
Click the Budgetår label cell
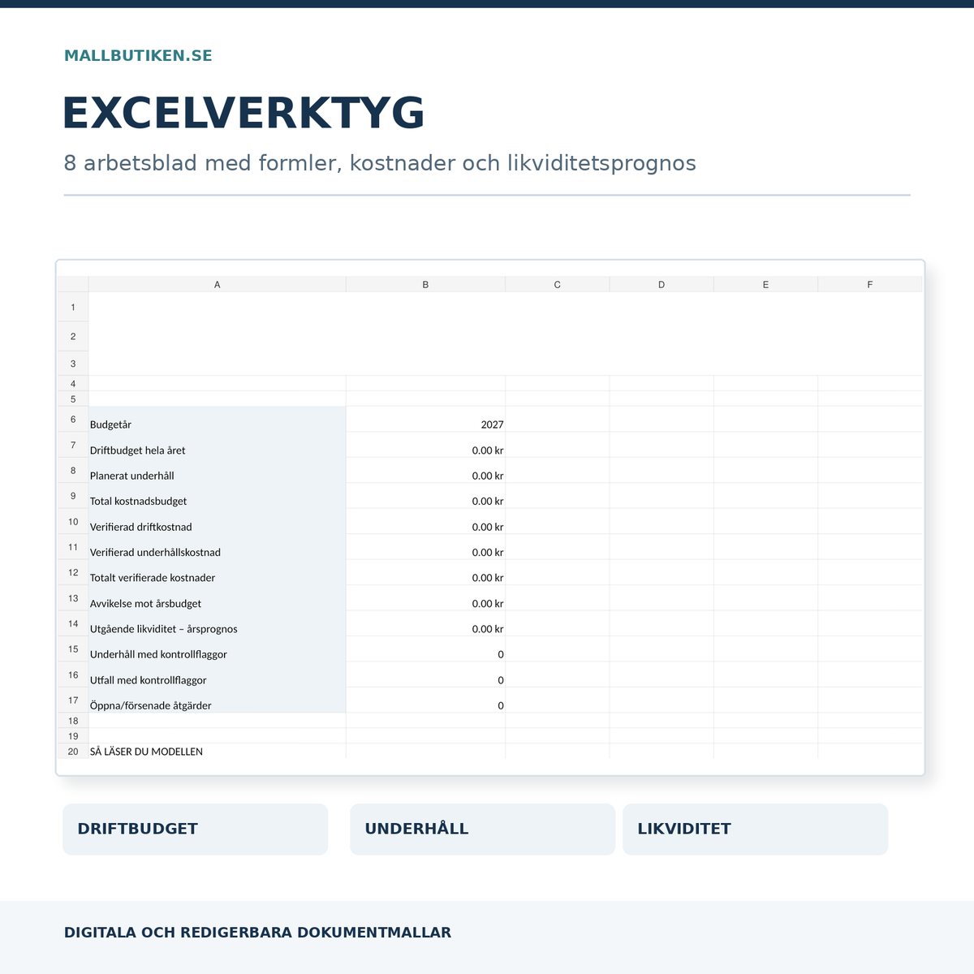click(217, 420)
